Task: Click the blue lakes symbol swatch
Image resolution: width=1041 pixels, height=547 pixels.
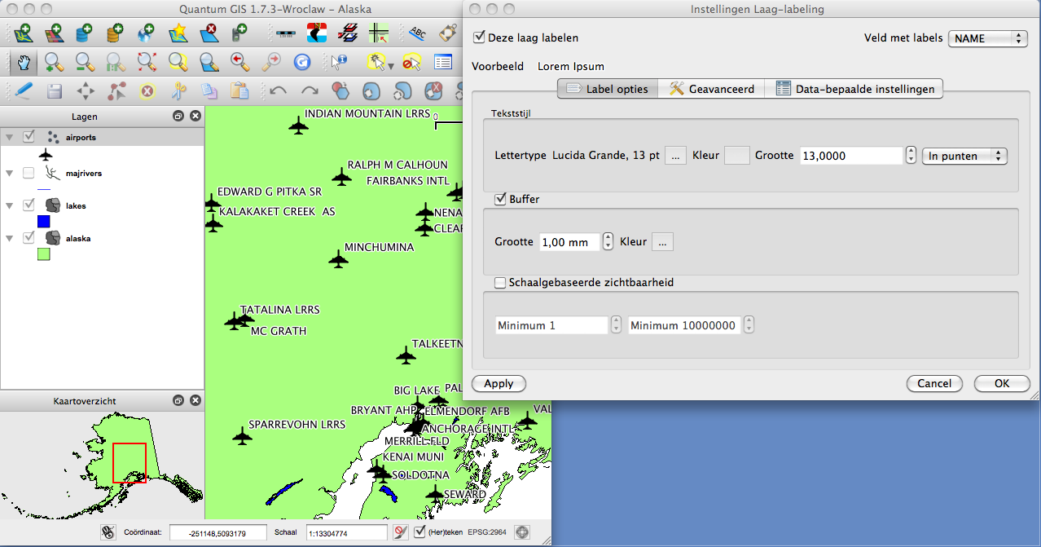Action: pos(44,222)
